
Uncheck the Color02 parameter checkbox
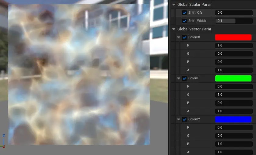tap(184, 119)
